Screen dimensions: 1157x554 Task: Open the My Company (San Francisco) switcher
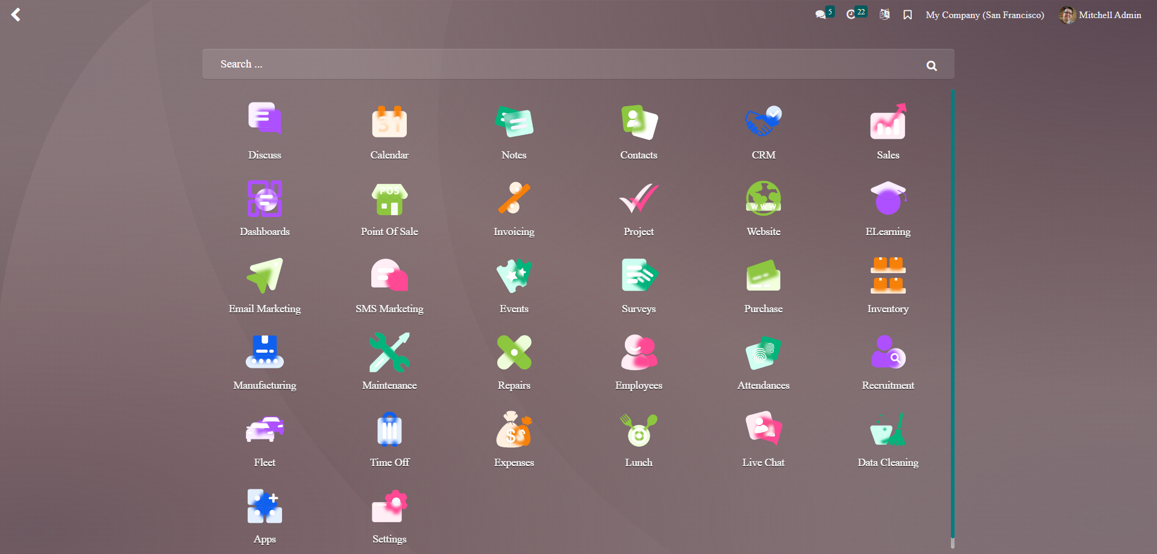[x=985, y=15]
